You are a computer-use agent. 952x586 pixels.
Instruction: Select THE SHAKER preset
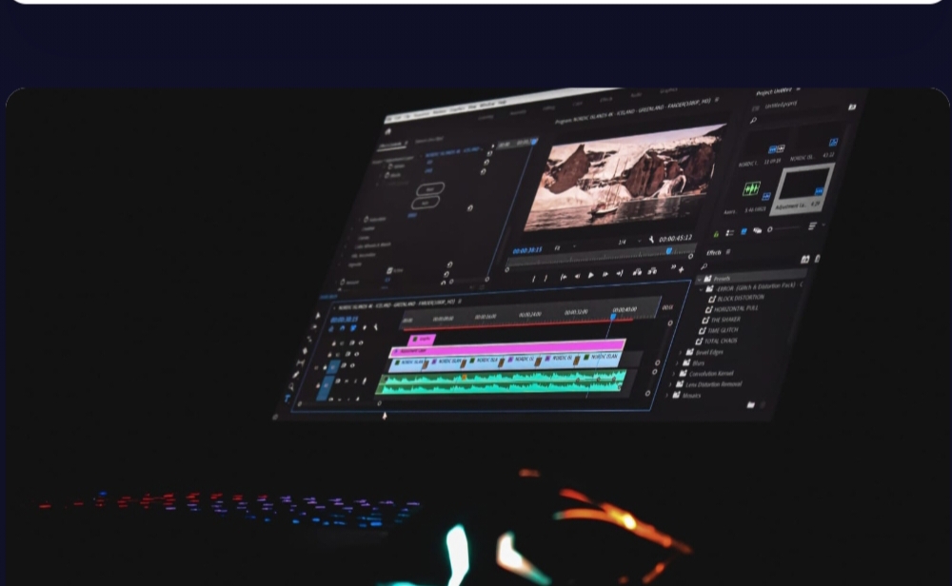[724, 320]
